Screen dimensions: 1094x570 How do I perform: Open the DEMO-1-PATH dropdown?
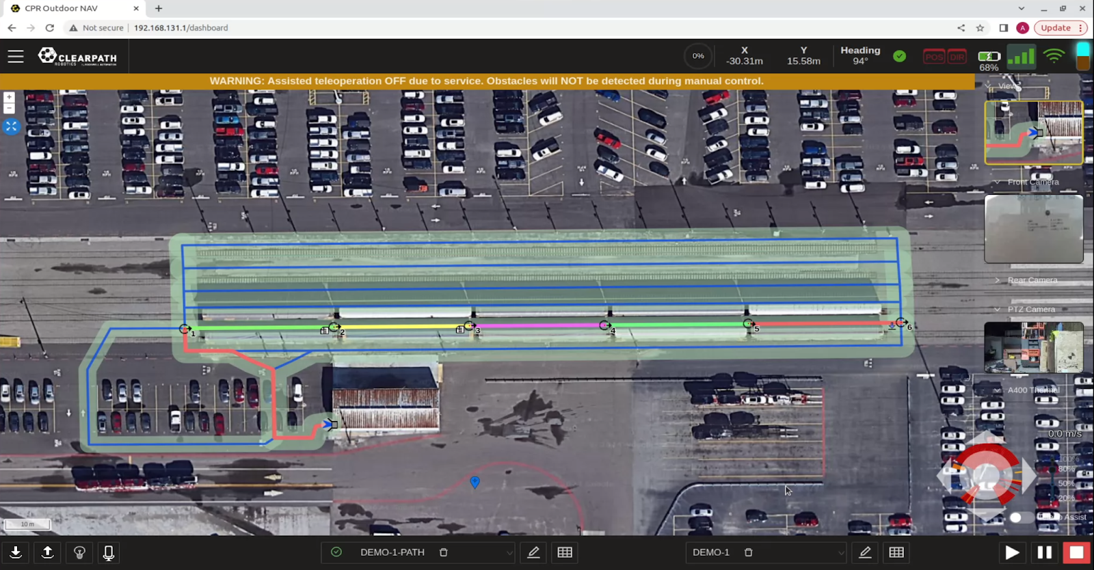(x=509, y=552)
